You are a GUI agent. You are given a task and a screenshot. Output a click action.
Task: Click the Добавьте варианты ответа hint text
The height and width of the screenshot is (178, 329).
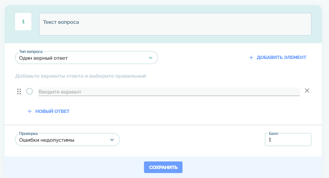pos(80,76)
